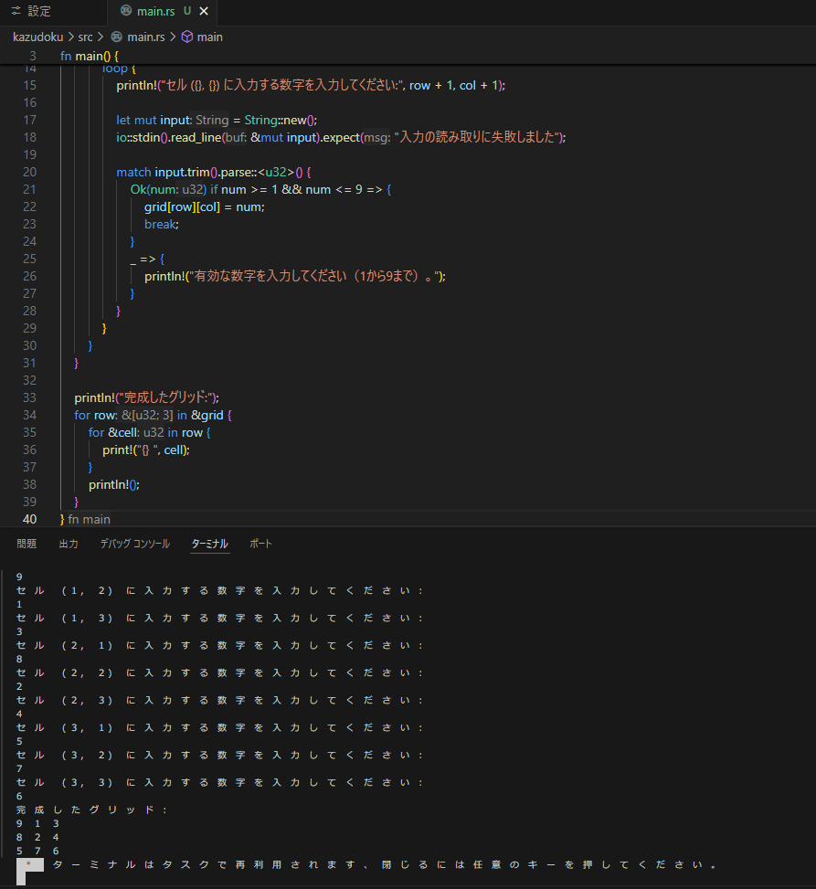Click the untracked 'U' status on main.rs tab
The image size is (816, 889).
[x=187, y=11]
